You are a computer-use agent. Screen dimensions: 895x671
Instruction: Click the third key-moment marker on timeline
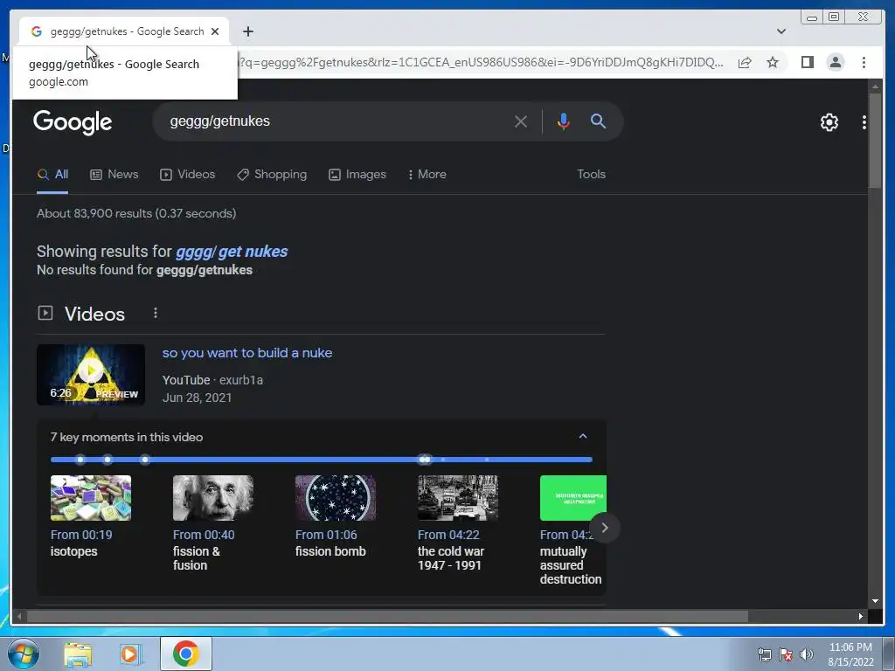click(x=145, y=460)
